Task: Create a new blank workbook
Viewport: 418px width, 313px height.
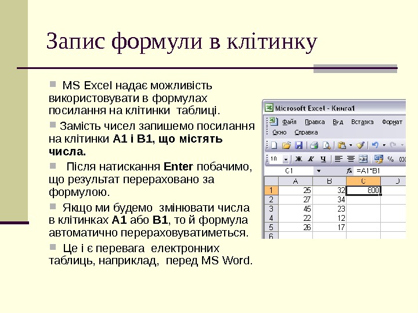Action: click(274, 145)
